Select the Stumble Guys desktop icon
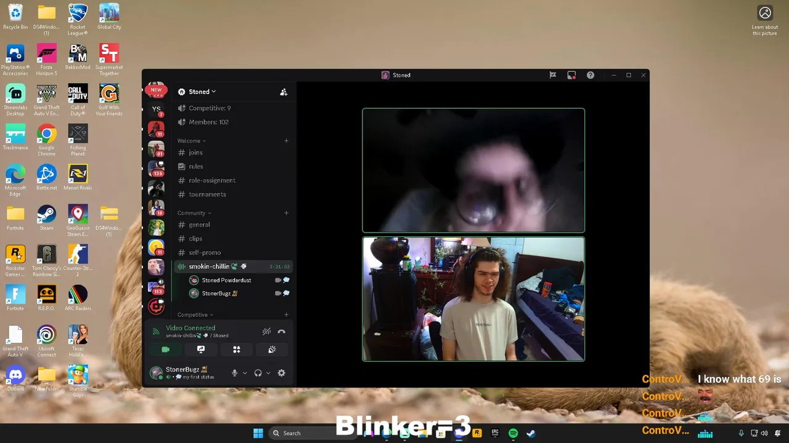Image resolution: width=789 pixels, height=443 pixels. point(78,381)
